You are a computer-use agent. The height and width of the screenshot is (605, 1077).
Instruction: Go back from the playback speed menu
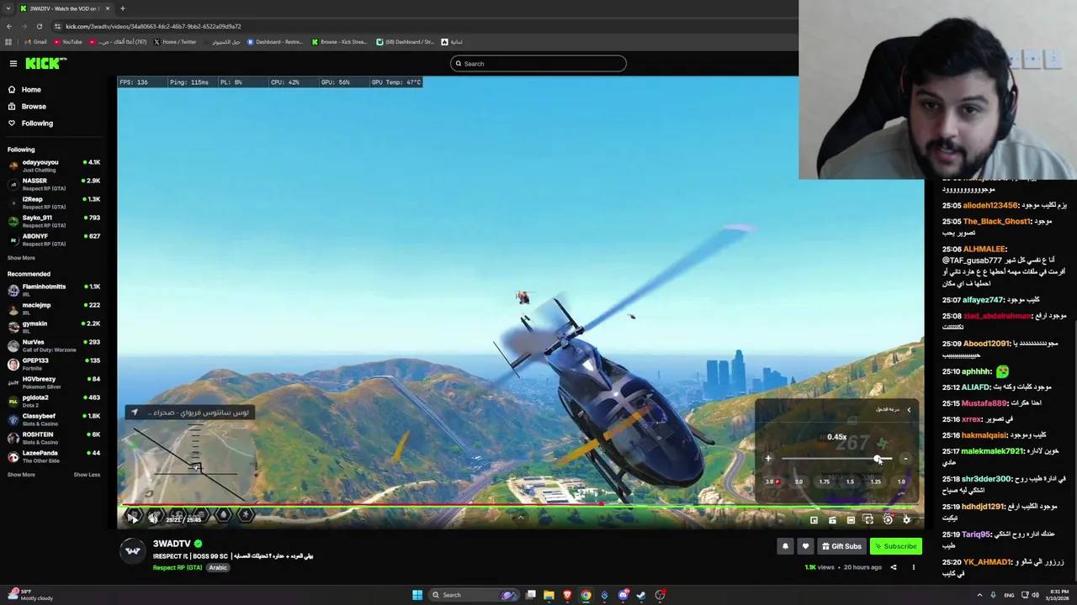point(909,410)
